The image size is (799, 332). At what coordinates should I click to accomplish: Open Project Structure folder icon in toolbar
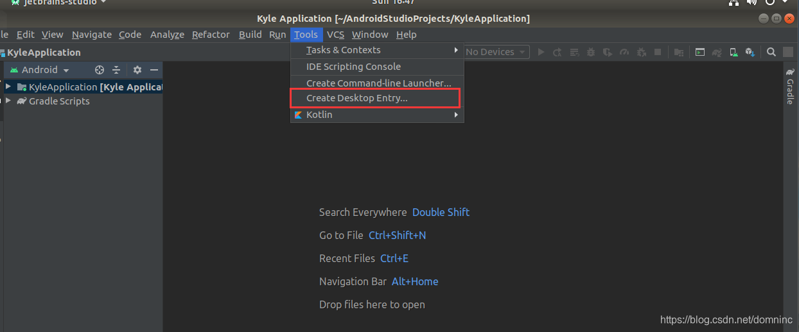coord(679,52)
